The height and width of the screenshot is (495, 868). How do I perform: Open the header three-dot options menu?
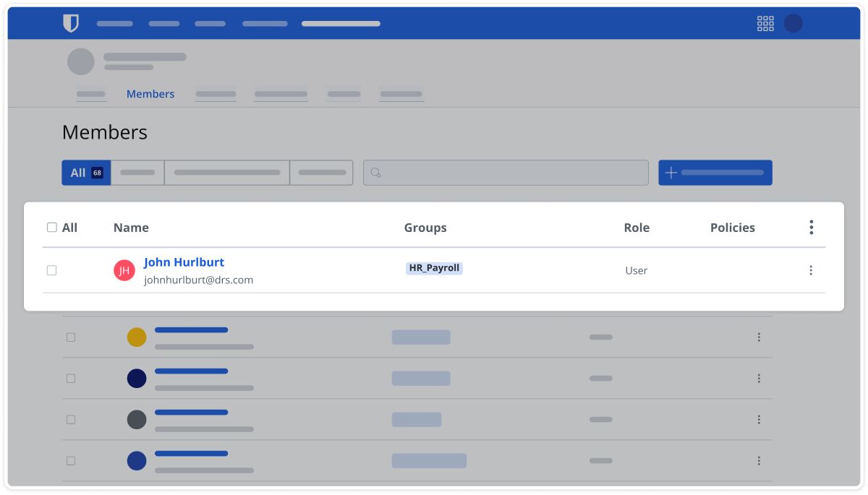click(811, 228)
